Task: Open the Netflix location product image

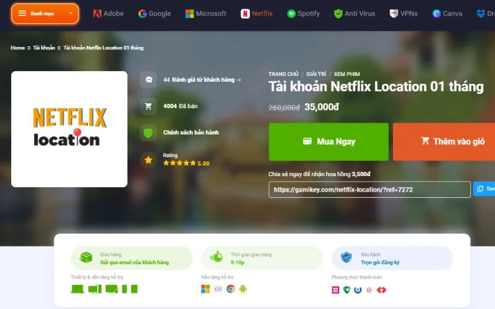Action: tap(69, 129)
